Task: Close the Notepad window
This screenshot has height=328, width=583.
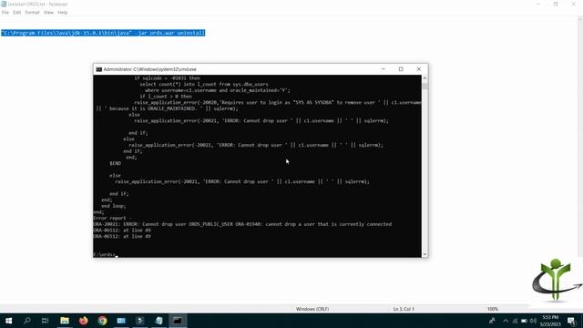Action: pos(573,4)
